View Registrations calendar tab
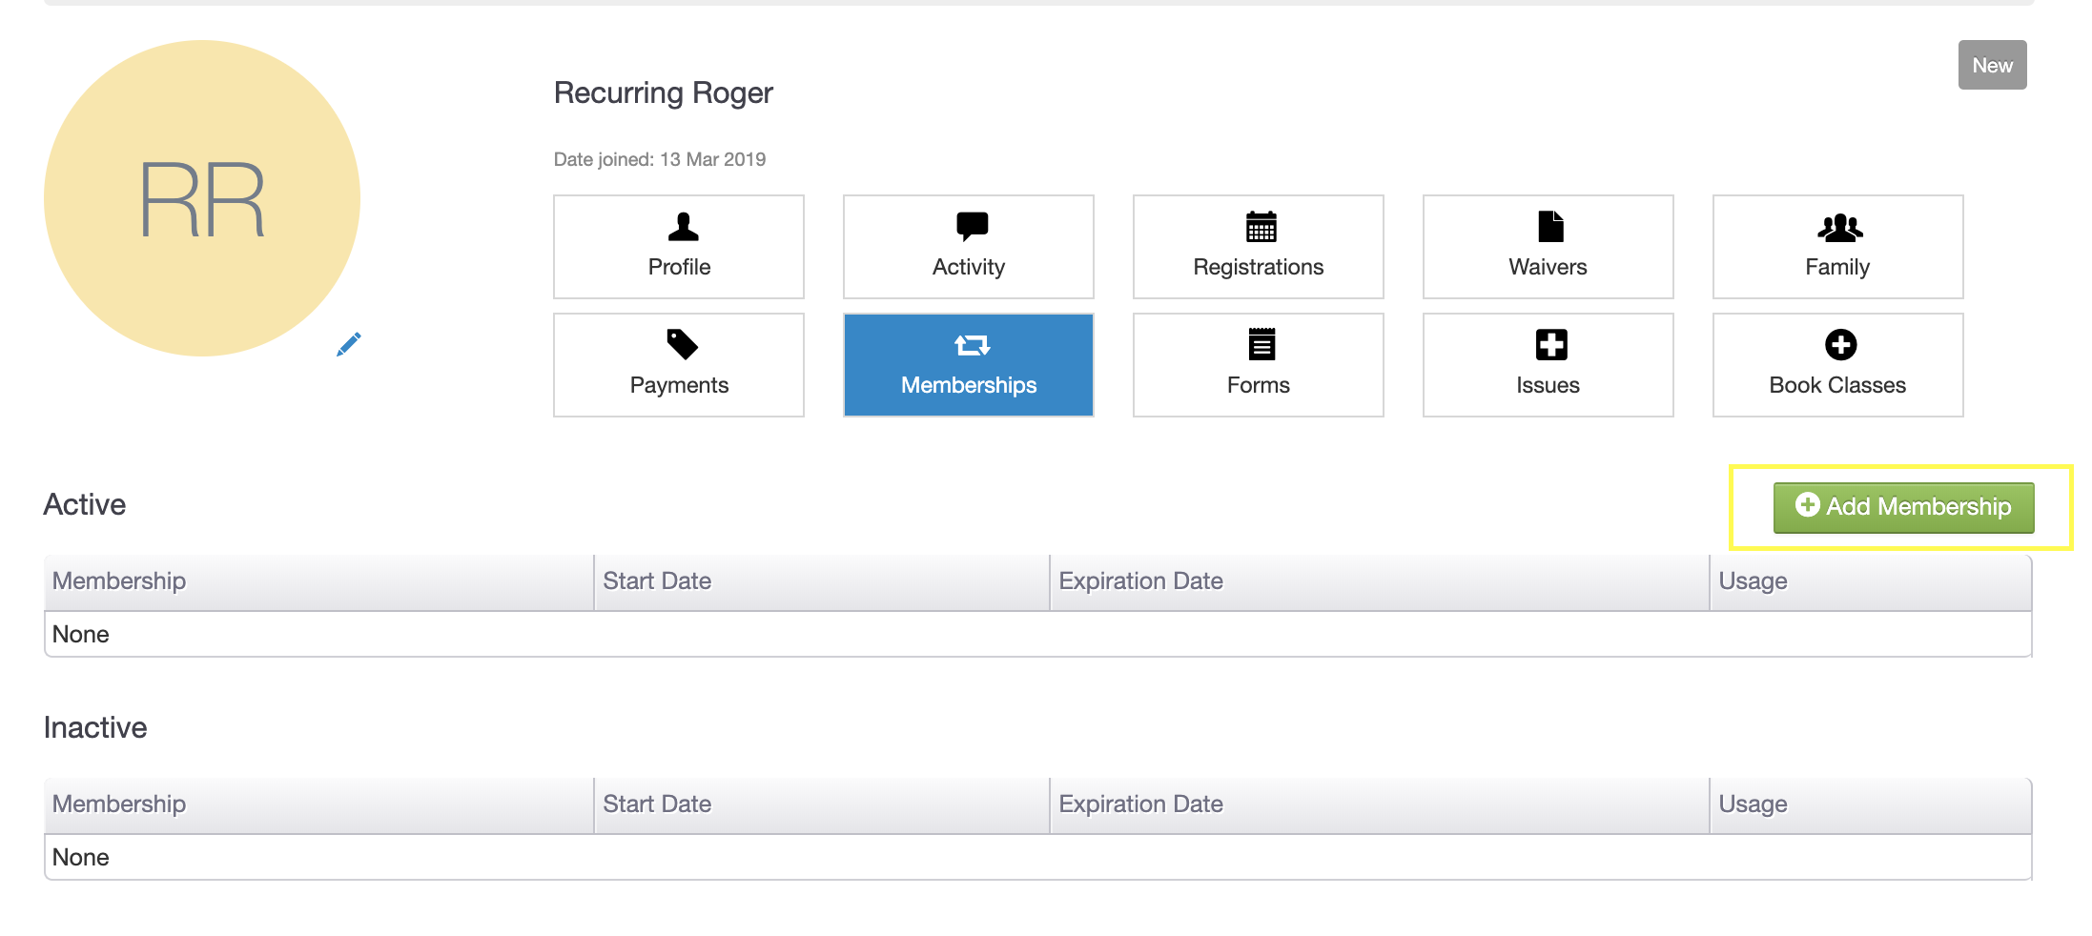The image size is (2092, 936). (1258, 247)
